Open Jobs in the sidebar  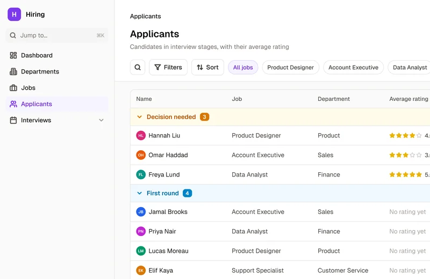[x=57, y=87]
